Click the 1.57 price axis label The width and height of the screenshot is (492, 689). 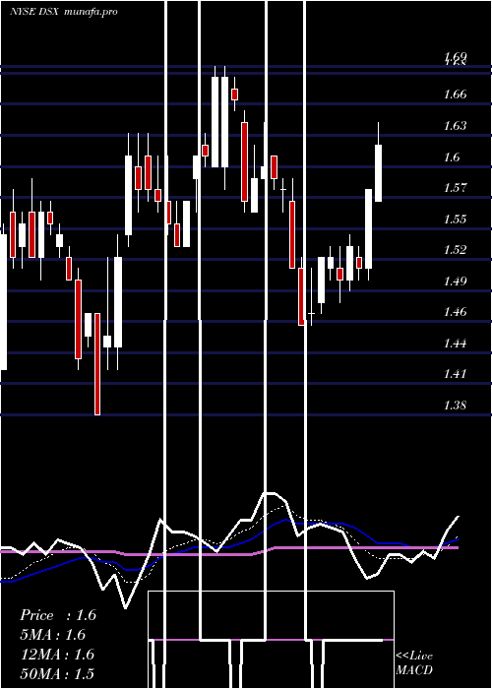(x=455, y=188)
